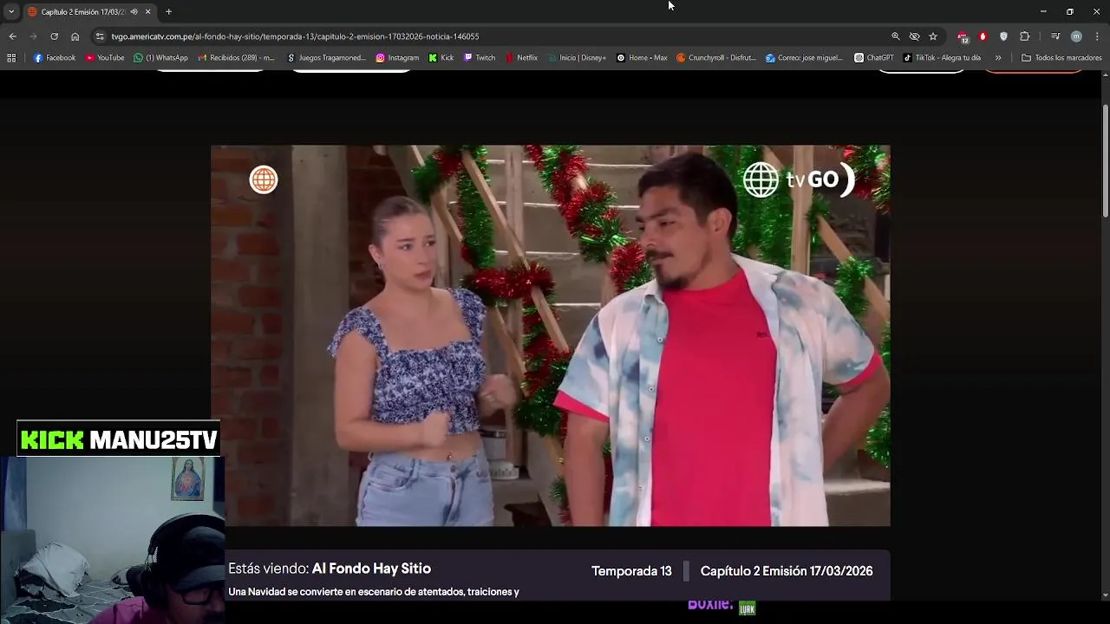Open the Inicio Disney+ bookmark
The height and width of the screenshot is (624, 1110).
577,58
